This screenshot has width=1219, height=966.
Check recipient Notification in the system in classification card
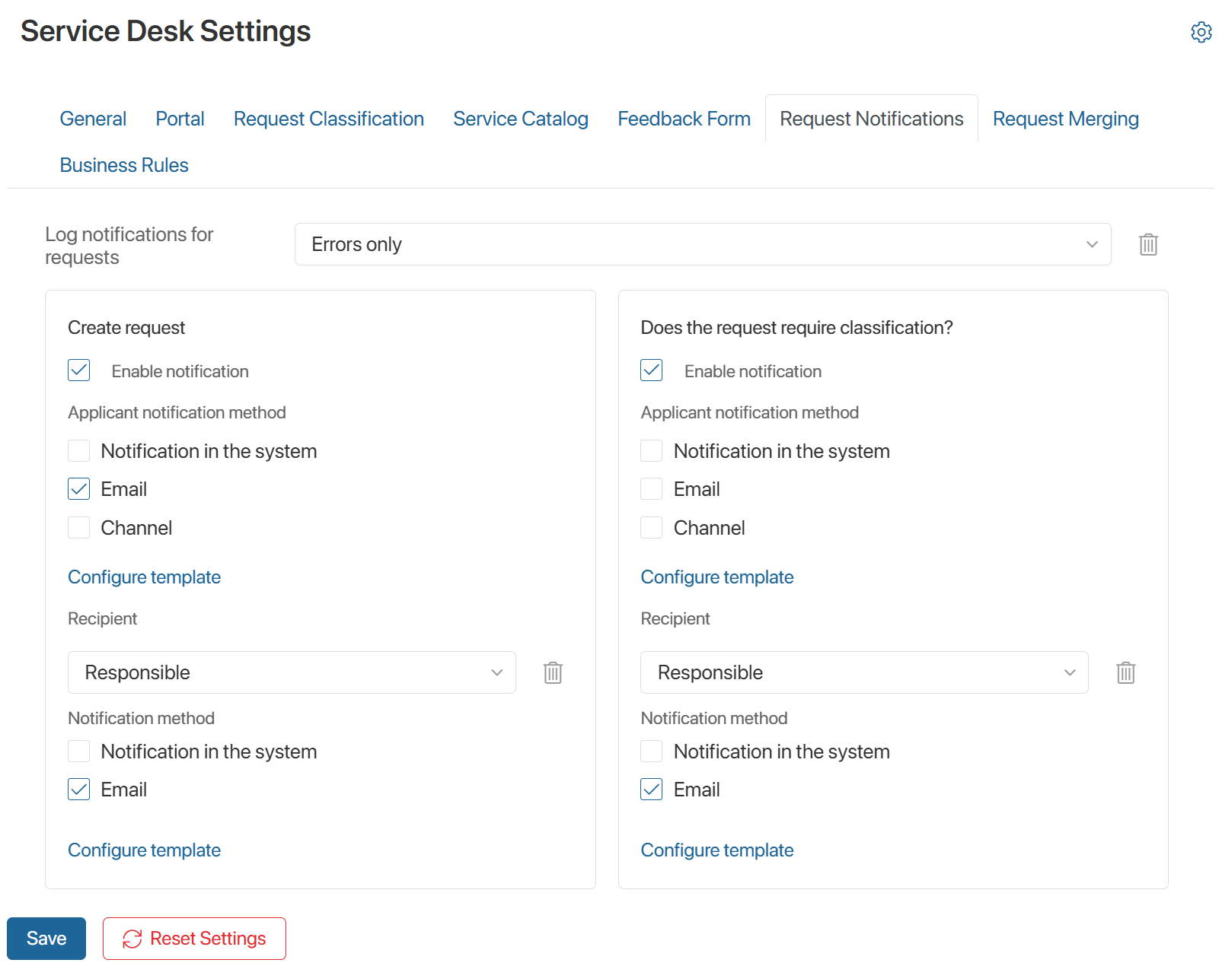652,752
